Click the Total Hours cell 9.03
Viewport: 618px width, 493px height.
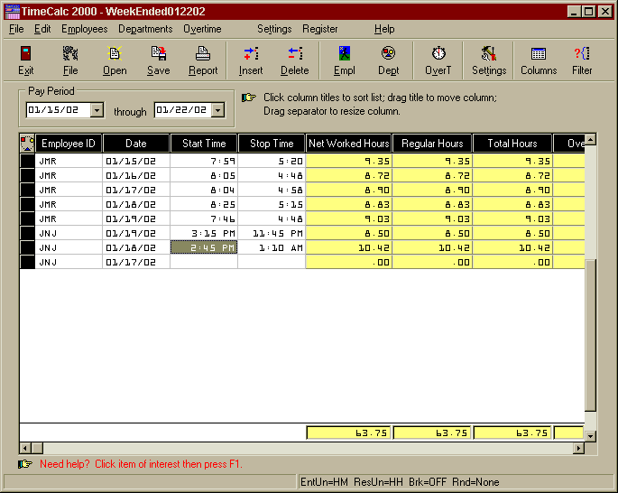pos(512,219)
